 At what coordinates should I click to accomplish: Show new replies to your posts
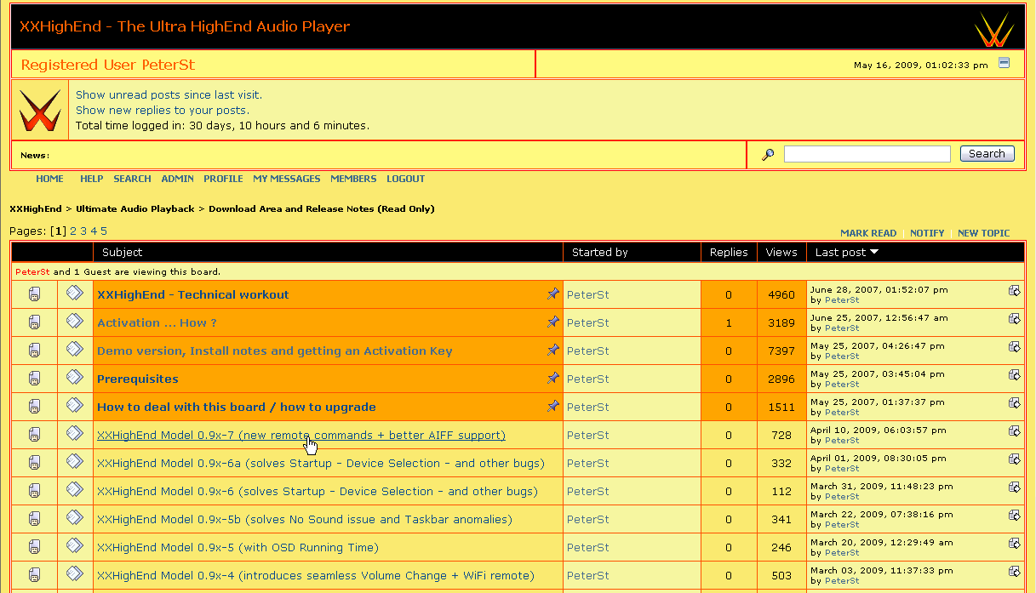click(x=162, y=111)
